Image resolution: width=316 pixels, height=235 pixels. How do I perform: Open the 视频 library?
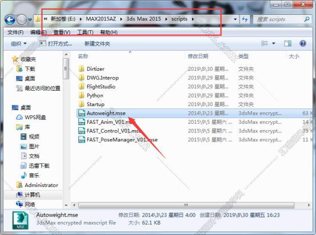(x=34, y=137)
